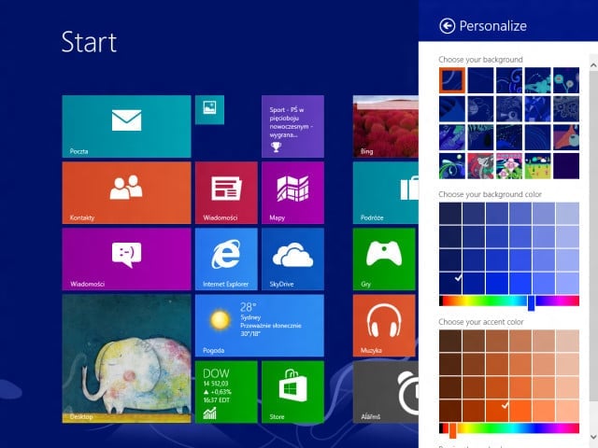Adjust the background color hue slider handle

(531, 302)
